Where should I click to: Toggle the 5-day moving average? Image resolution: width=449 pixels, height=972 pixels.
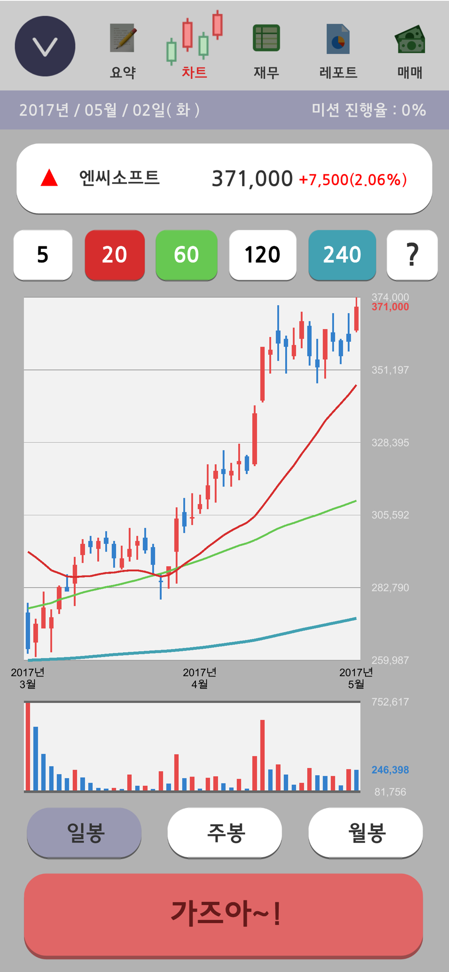click(43, 255)
